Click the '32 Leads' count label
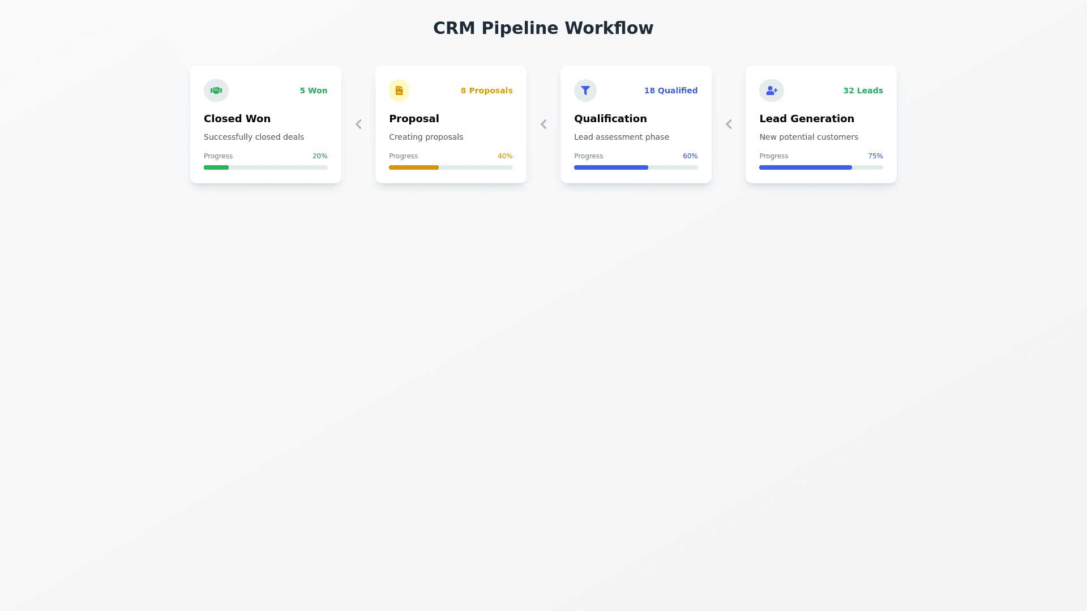The image size is (1087, 611). pos(863,91)
